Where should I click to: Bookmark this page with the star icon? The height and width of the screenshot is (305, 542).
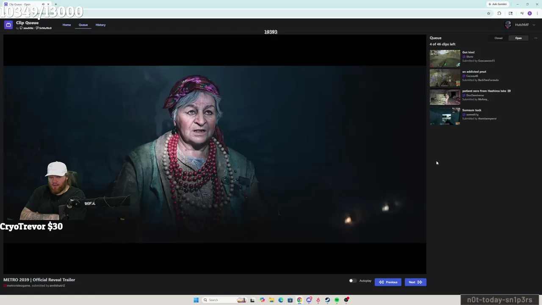coord(488,14)
